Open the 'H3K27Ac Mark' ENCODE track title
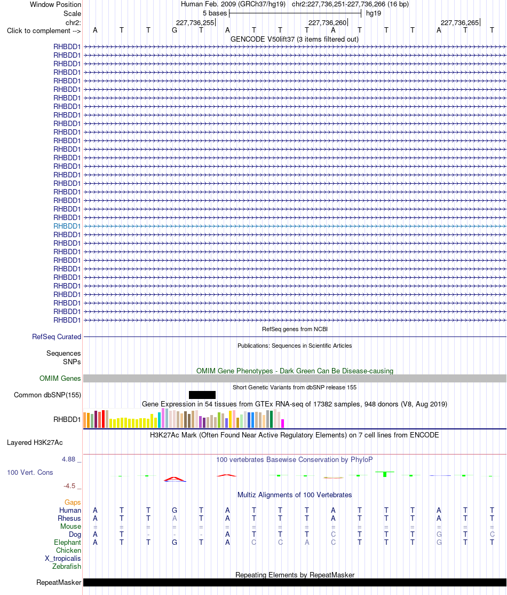 [x=295, y=435]
